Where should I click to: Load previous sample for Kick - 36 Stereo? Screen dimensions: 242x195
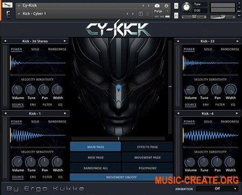pyautogui.click(x=5, y=41)
